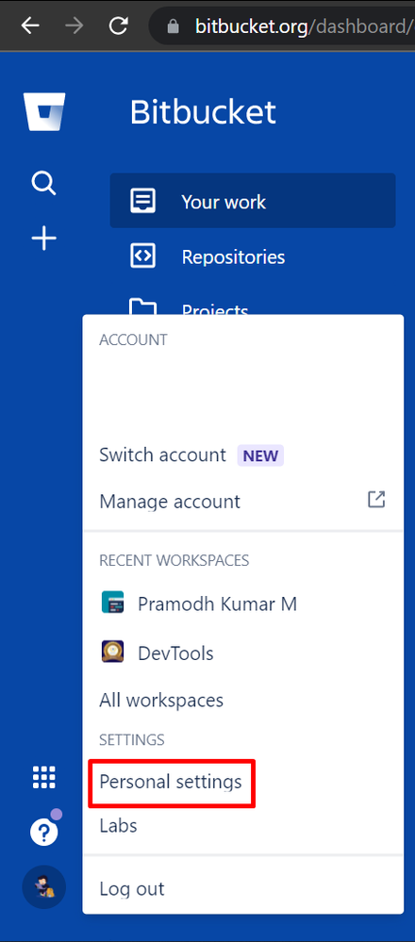The image size is (415, 942).
Task: Click the Repositories code icon
Action: [x=143, y=256]
